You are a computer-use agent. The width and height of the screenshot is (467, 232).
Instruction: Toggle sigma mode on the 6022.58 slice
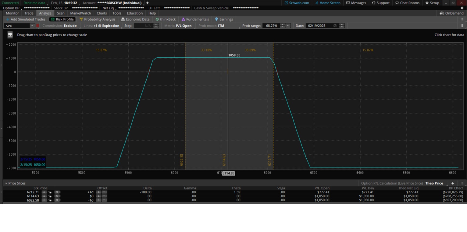click(x=57, y=200)
